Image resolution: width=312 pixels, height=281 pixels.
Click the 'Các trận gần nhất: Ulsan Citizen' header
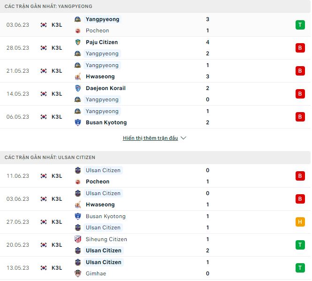pos(50,158)
